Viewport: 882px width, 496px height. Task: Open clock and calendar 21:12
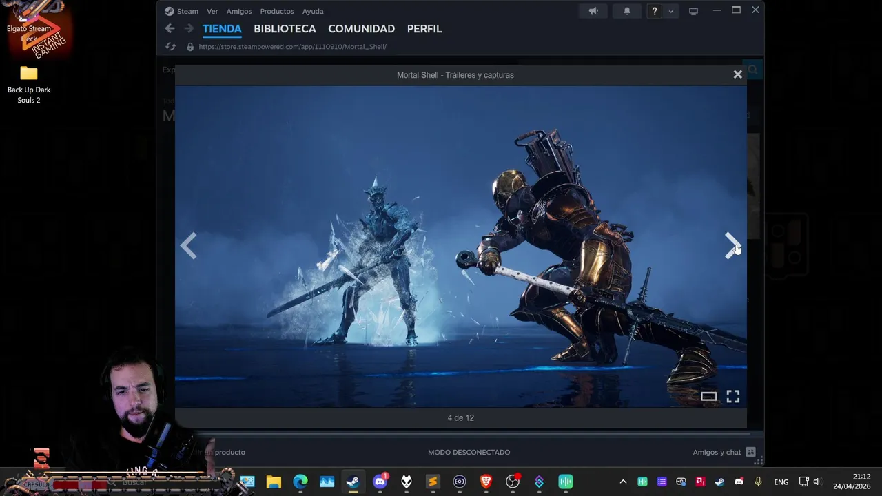coord(852,482)
